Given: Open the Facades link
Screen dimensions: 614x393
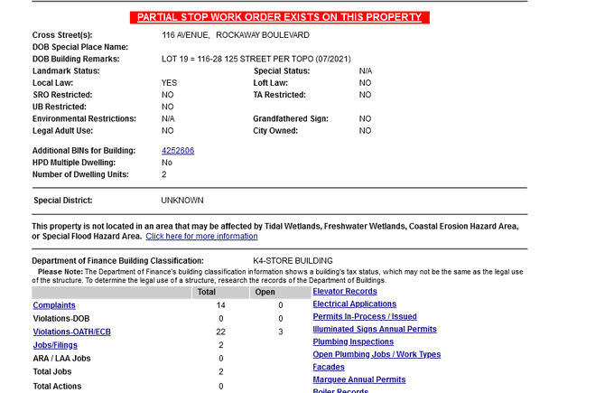Looking at the screenshot, I should [x=329, y=367].
